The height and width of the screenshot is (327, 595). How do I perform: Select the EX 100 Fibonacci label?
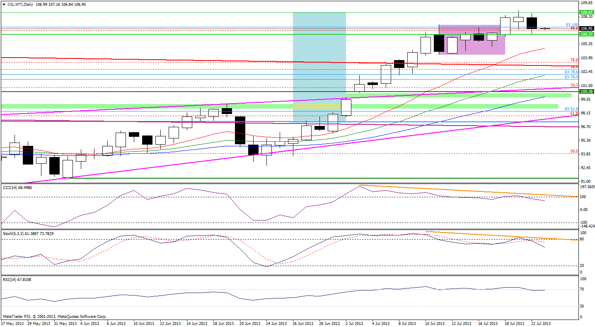tap(572, 25)
